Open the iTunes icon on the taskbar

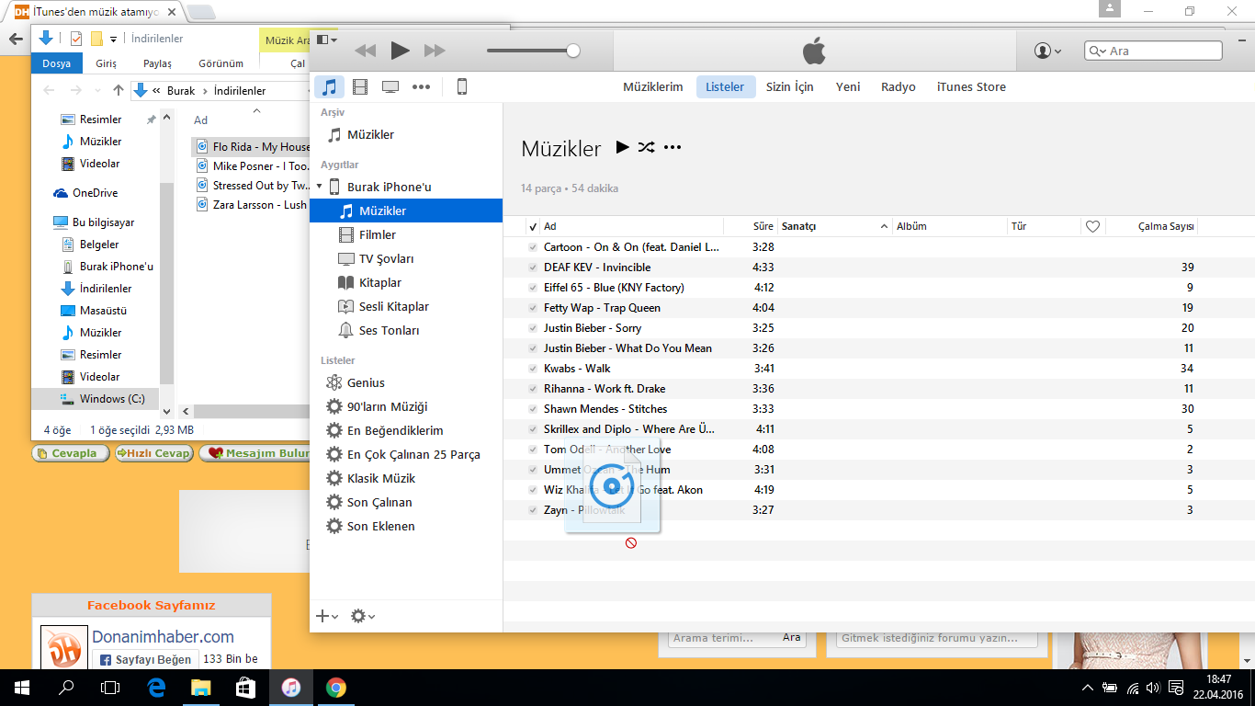pyautogui.click(x=291, y=688)
